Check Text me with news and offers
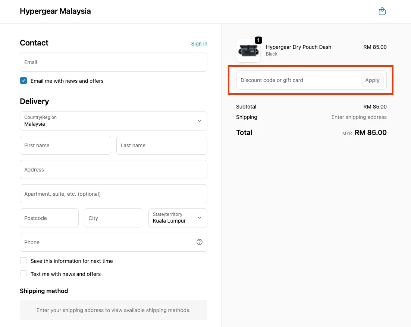 click(x=23, y=274)
